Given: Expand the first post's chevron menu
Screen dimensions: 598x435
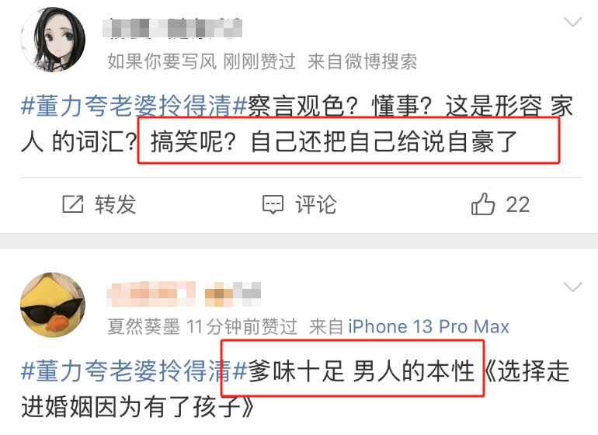Looking at the screenshot, I should coord(572,22).
